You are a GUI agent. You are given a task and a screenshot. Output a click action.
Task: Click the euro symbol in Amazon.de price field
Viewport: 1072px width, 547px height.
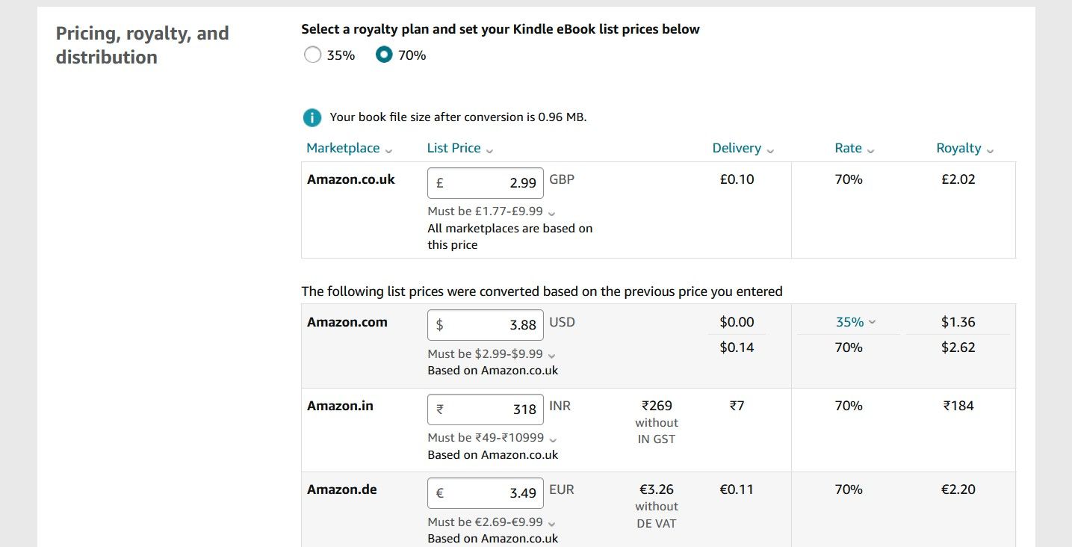439,493
